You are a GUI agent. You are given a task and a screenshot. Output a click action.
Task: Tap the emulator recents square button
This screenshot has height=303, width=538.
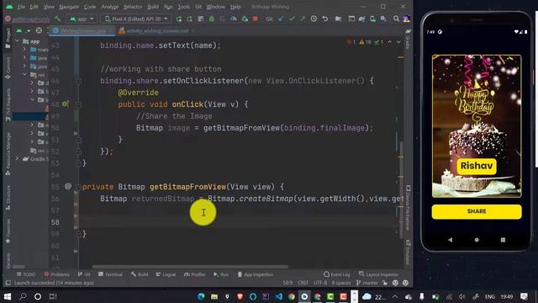click(x=503, y=240)
